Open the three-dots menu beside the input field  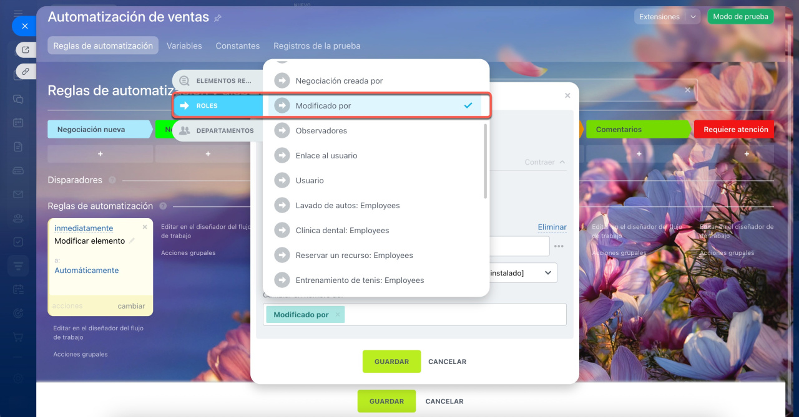click(559, 246)
